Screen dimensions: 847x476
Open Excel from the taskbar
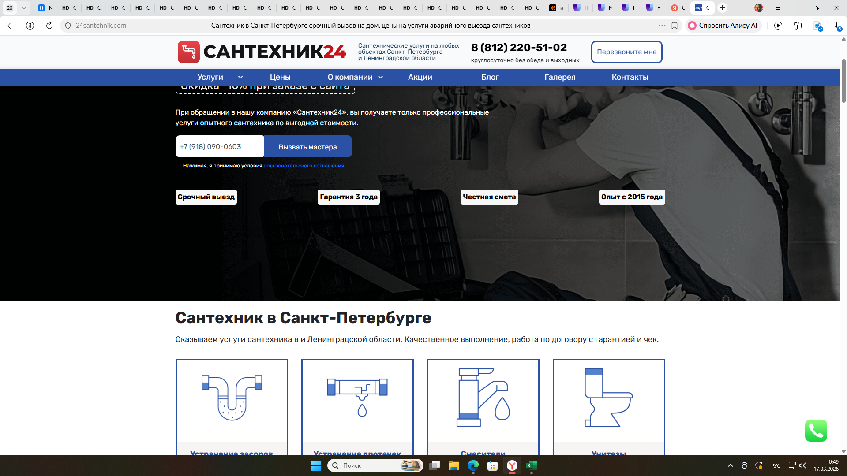532,465
